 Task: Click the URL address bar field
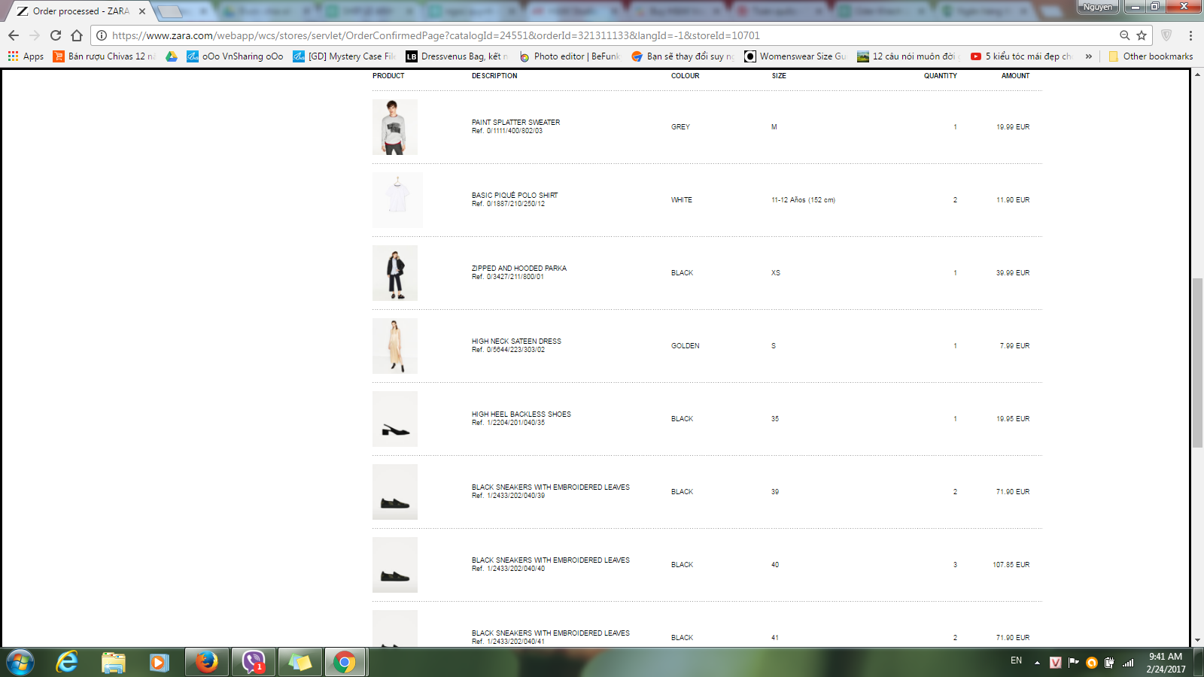click(602, 35)
